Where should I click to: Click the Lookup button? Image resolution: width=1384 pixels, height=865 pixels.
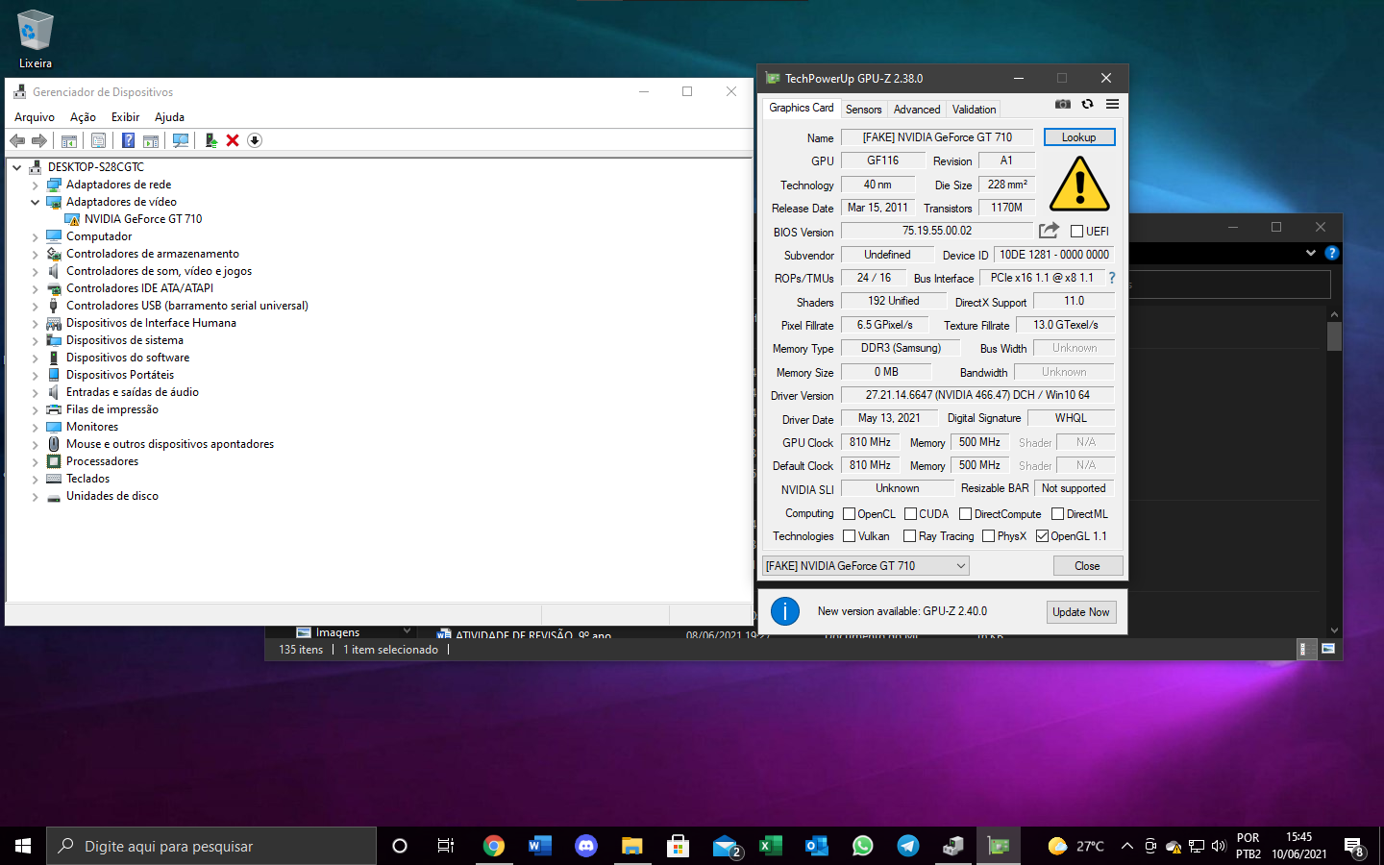click(x=1079, y=137)
